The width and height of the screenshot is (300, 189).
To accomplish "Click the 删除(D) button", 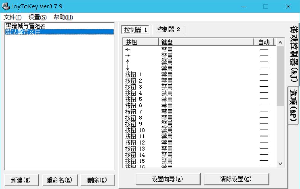I will pyautogui.click(x=97, y=180).
